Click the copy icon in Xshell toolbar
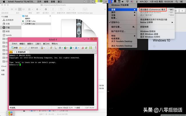 coord(48,48)
